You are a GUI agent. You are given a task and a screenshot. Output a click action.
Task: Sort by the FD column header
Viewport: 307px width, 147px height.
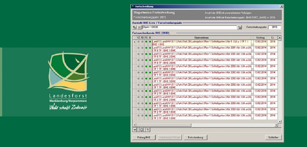[x=142, y=38]
